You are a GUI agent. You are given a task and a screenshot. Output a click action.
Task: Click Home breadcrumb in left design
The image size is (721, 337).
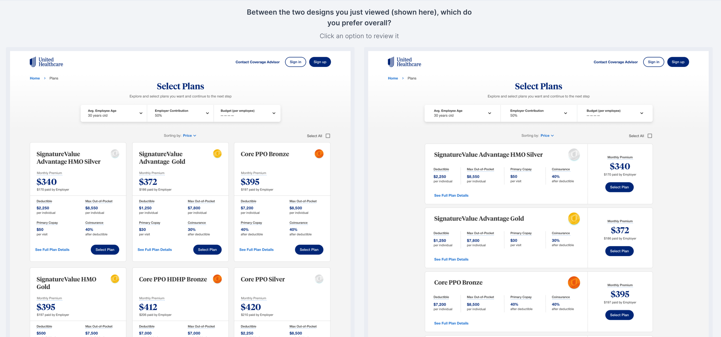coord(35,78)
